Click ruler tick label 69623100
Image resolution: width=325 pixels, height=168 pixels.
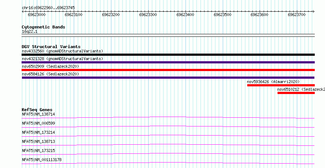pyautogui.click(x=73, y=15)
